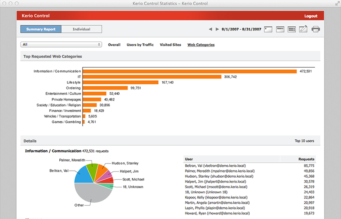Image resolution: width=341 pixels, height=219 pixels.
Task: Click the daily period view icon
Action: (x=268, y=29)
